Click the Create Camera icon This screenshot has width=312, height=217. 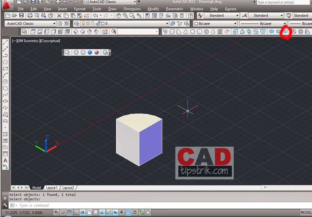click(105, 32)
